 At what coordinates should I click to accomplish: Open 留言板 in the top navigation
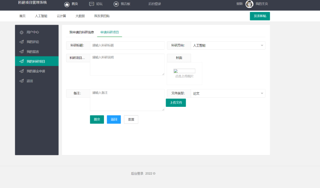(x=126, y=4)
